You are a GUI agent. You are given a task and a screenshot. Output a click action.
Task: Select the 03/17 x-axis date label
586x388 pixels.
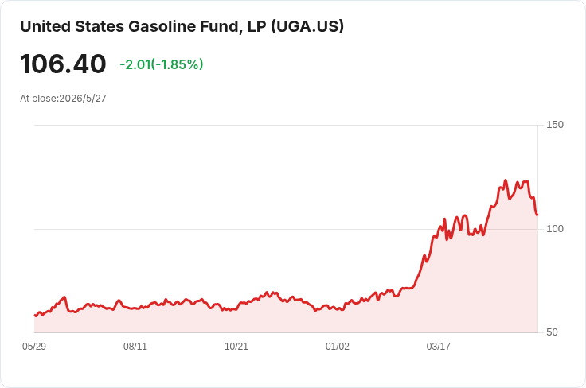point(438,347)
